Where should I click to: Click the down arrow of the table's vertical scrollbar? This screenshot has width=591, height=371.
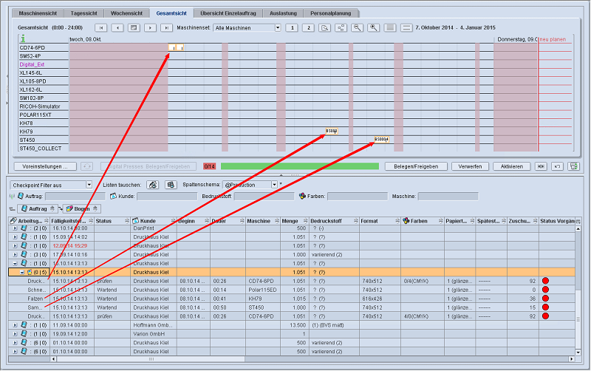[578, 352]
